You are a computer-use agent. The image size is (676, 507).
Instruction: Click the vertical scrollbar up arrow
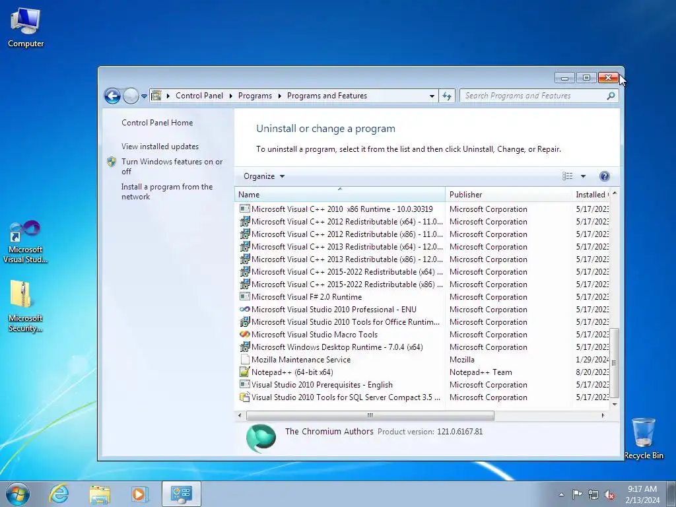pos(615,193)
